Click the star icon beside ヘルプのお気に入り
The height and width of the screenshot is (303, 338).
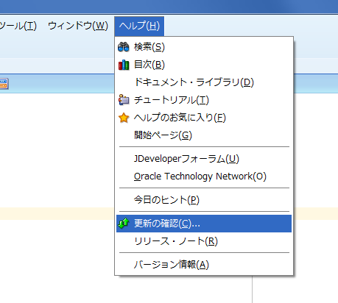point(124,118)
